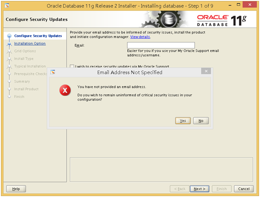Click No in the email dialog
Viewport: 260px width, 197px height.
tap(201, 120)
